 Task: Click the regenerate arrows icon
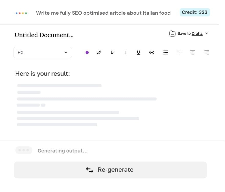pos(89,170)
